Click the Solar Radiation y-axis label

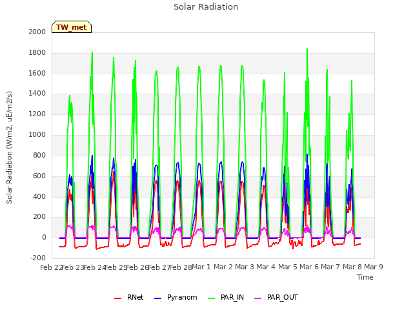(9, 147)
